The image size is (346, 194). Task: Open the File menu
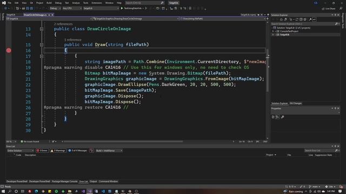pyautogui.click(x=10, y=3)
